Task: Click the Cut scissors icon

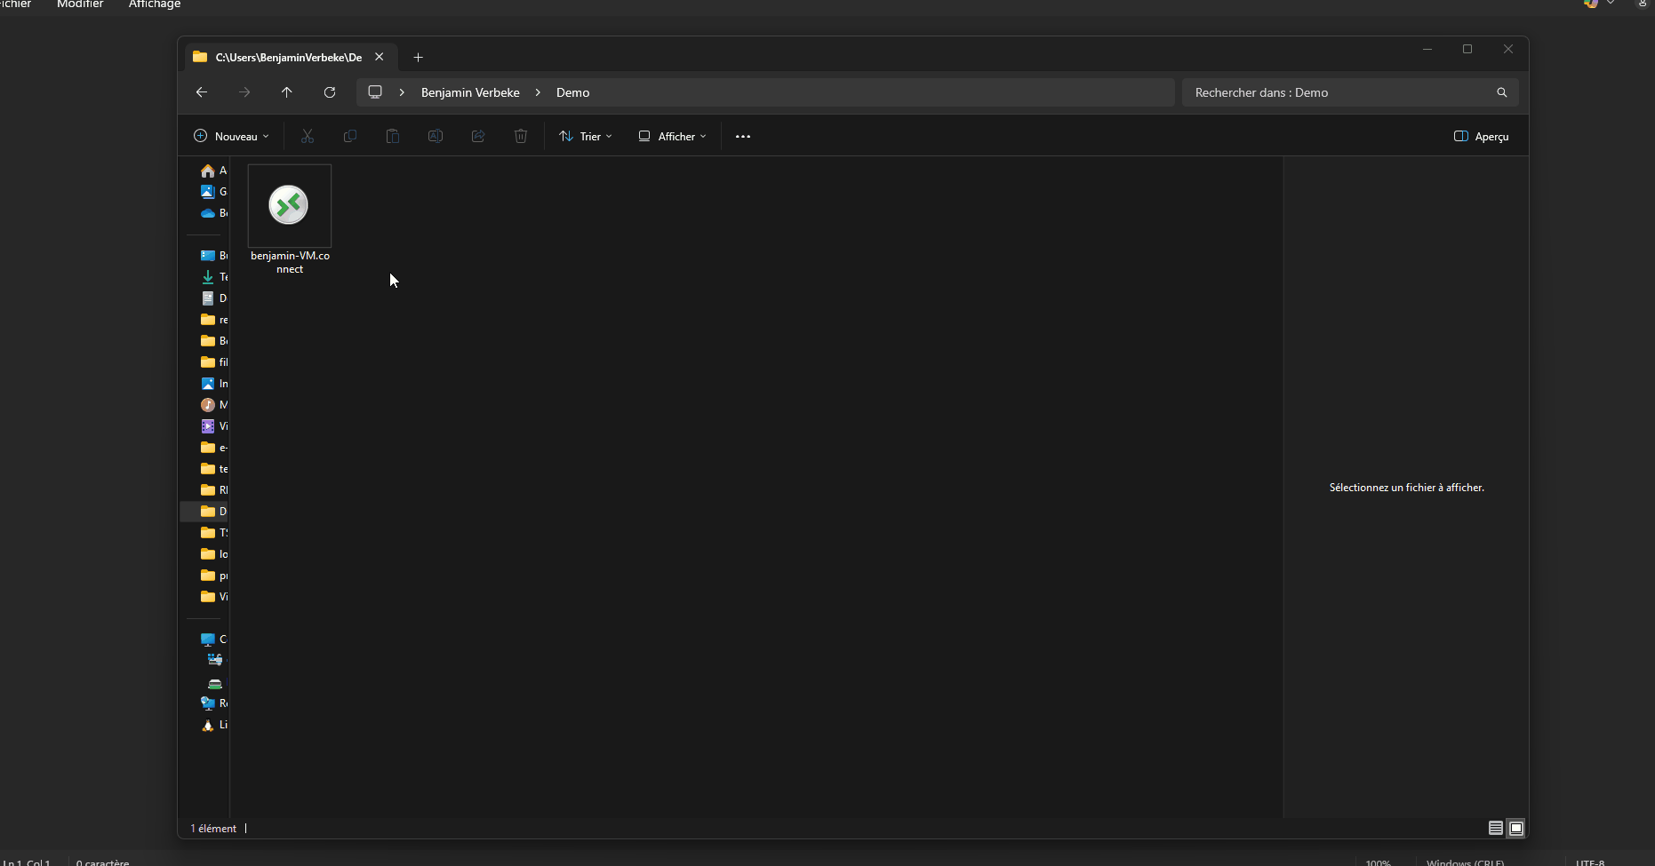Action: point(308,136)
